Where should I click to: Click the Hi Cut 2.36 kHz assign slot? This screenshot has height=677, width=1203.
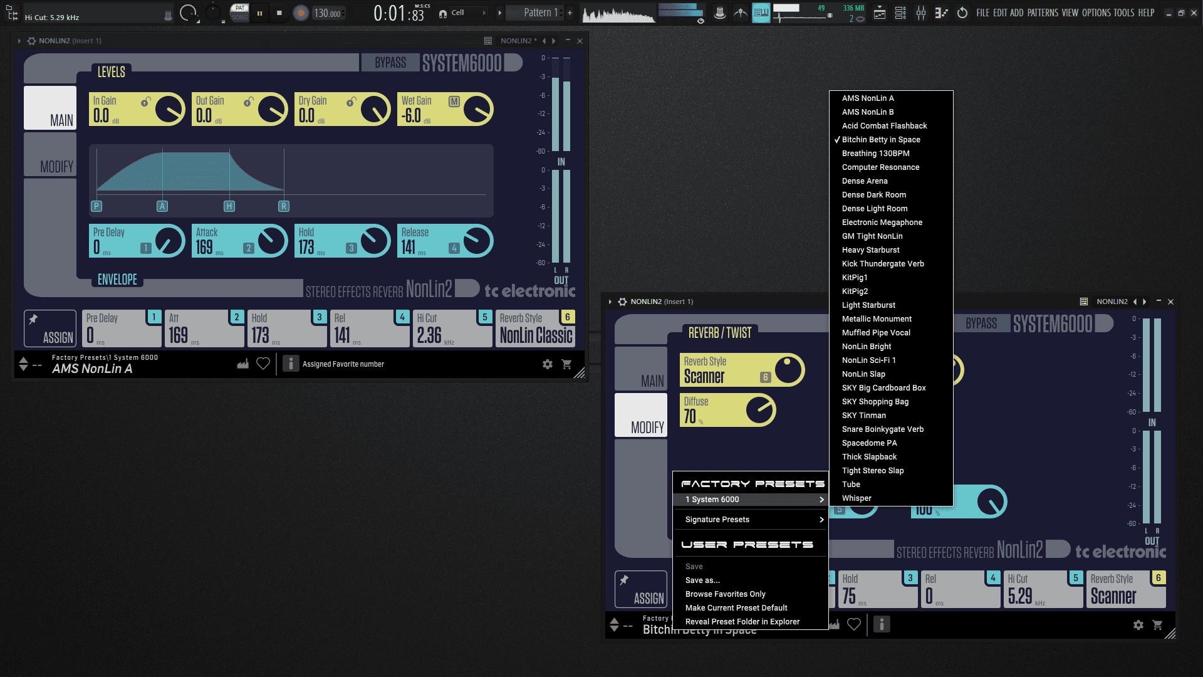click(x=452, y=328)
